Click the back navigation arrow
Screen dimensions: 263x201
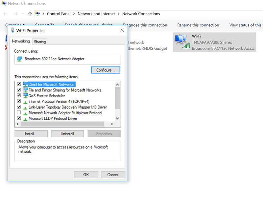pyautogui.click(x=5, y=13)
